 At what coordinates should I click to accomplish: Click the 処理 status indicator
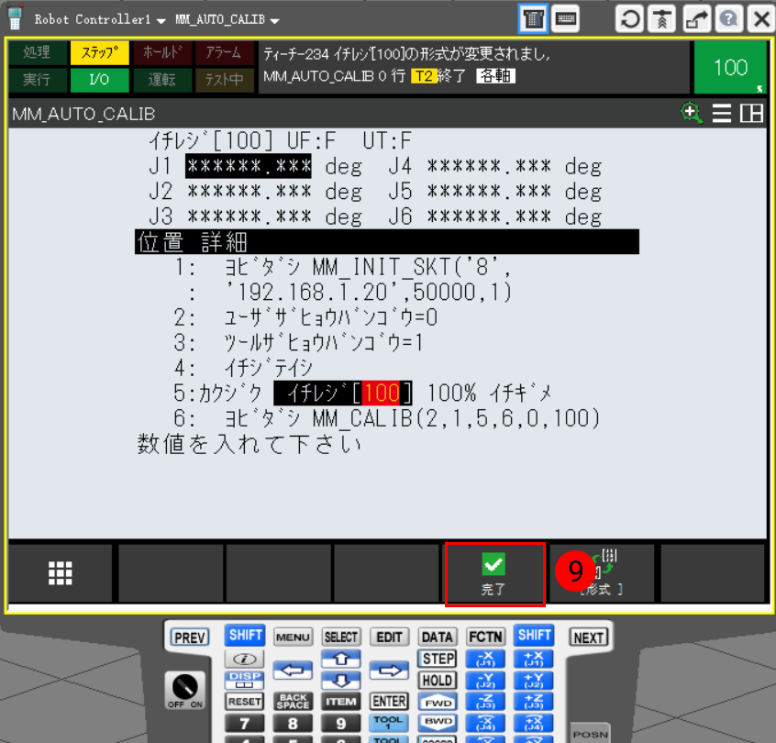coord(37,52)
